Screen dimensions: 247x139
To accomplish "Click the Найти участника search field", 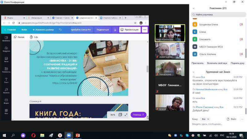I will [x=217, y=15].
